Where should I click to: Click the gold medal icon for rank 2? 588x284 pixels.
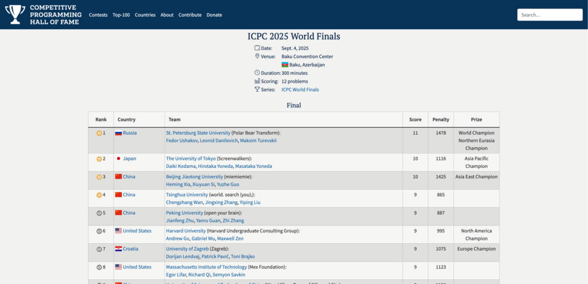point(99,159)
